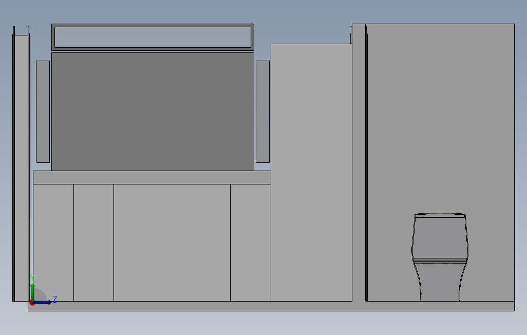This screenshot has width=527, height=335.
Task: Select the floor slab at the bottom
Action: 271,306
